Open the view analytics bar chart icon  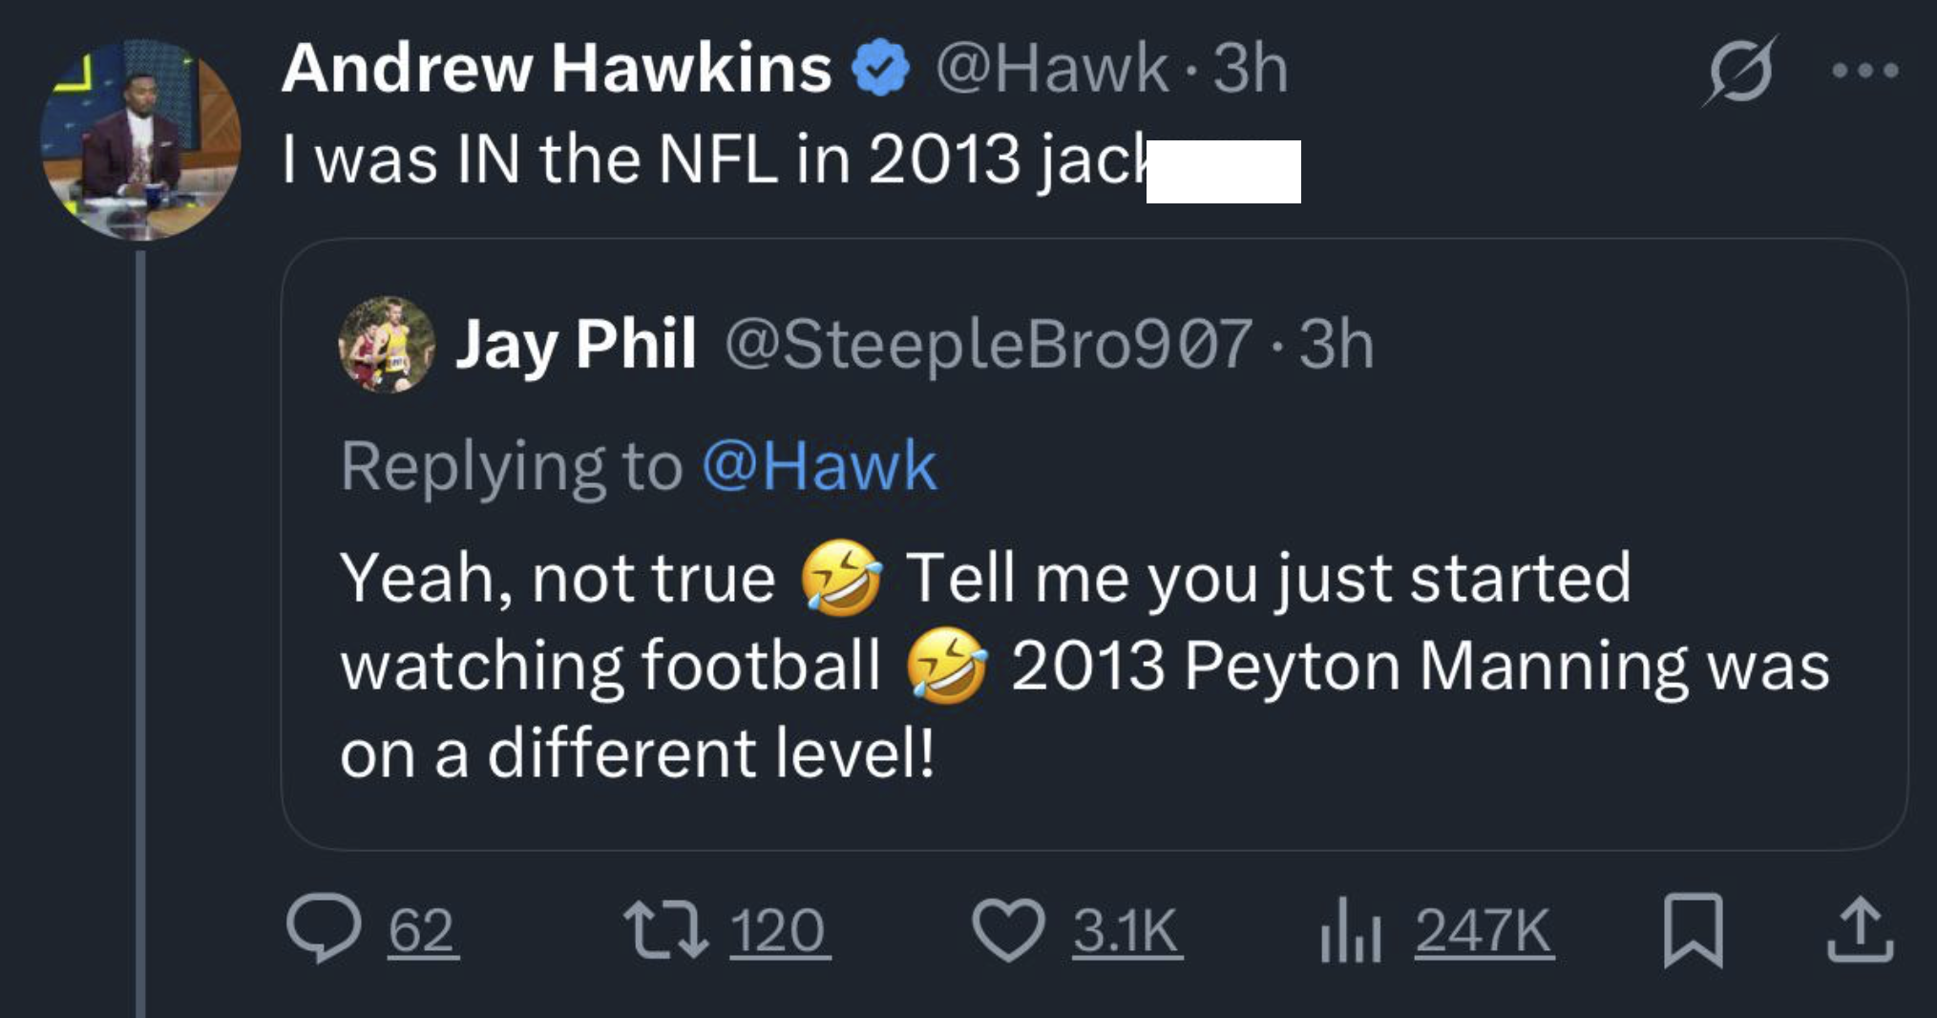pos(1350,930)
